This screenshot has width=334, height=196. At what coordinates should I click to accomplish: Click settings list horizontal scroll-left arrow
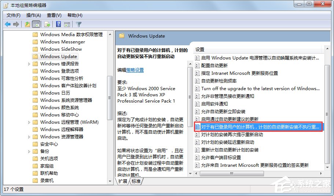(197, 173)
